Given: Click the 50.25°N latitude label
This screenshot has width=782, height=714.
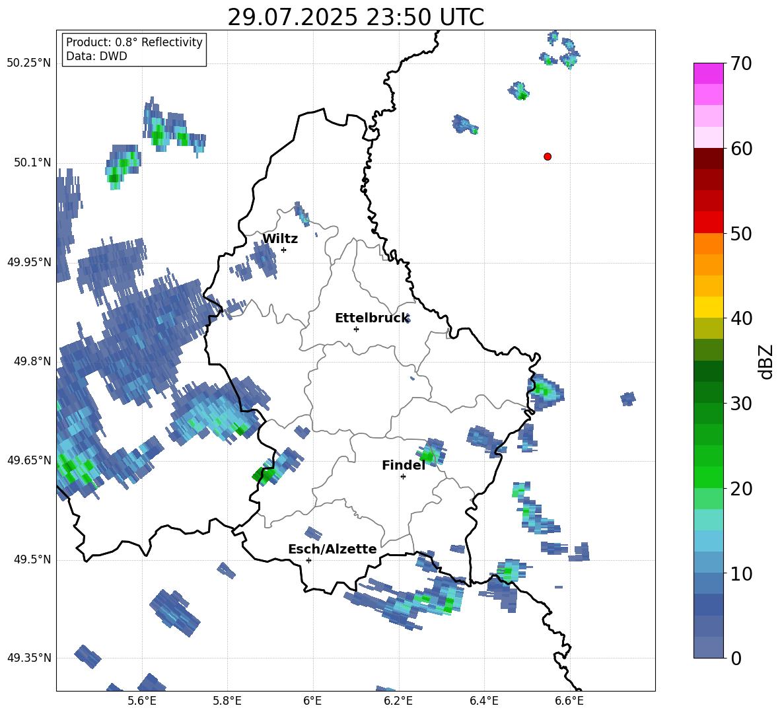Looking at the screenshot, I should [x=29, y=63].
